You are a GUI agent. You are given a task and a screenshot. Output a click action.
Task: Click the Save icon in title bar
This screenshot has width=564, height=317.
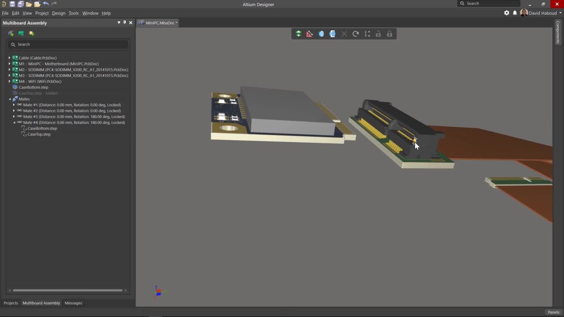(x=12, y=4)
